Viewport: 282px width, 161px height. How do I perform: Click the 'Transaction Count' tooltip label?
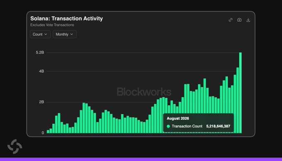click(187, 126)
